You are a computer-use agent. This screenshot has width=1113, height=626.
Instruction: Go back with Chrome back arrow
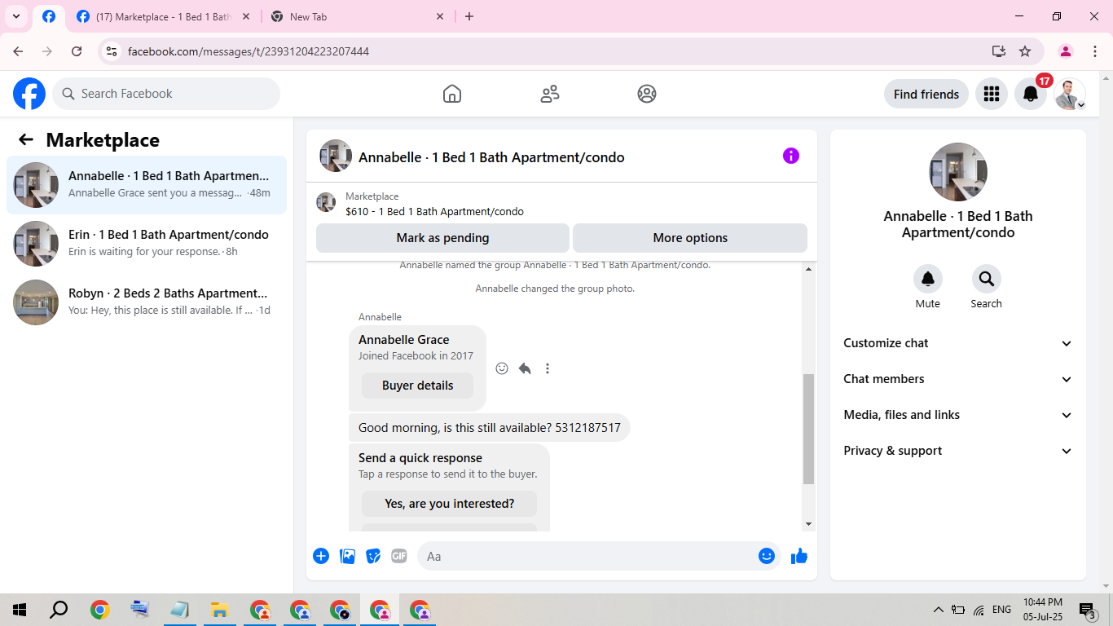[x=18, y=51]
